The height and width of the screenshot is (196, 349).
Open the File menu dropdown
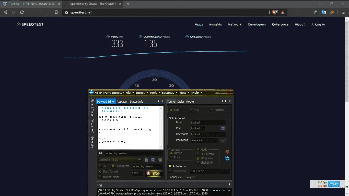130,93
